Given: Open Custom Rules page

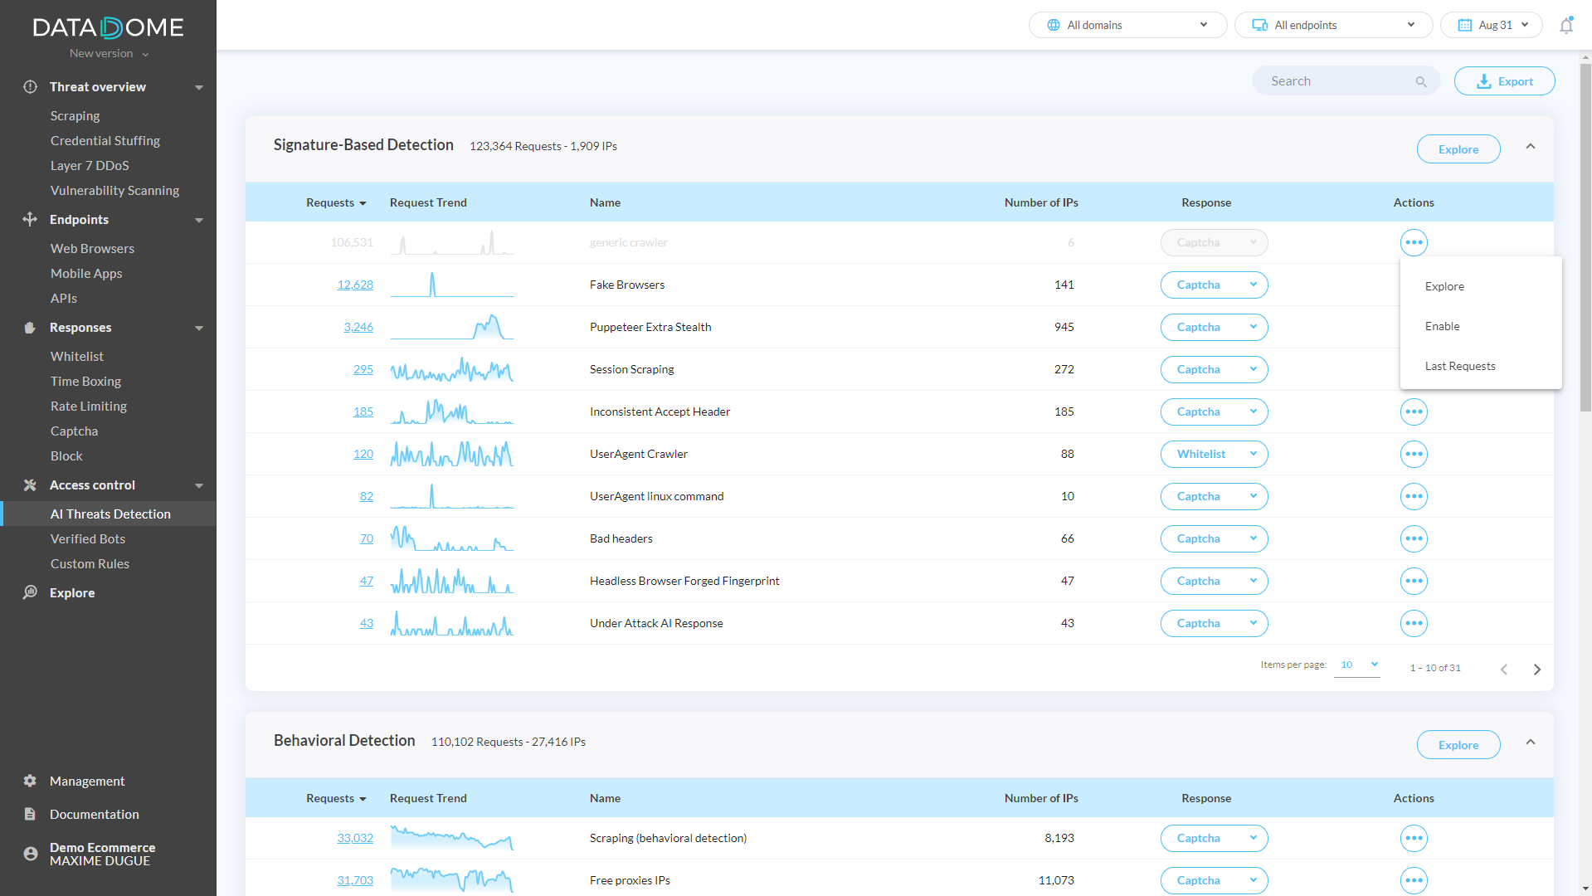Looking at the screenshot, I should pos(90,563).
